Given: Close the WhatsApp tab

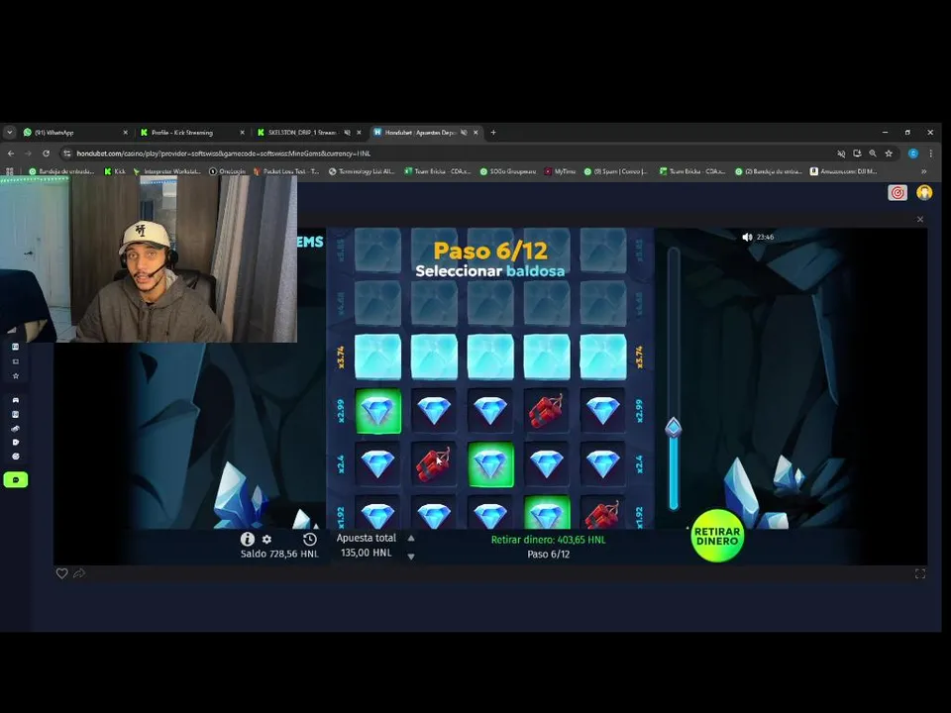Looking at the screenshot, I should [x=126, y=132].
